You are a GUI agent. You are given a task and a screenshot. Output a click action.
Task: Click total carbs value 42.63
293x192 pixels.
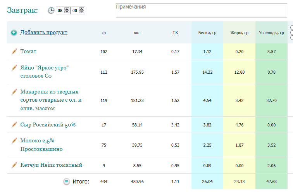[x=271, y=182]
